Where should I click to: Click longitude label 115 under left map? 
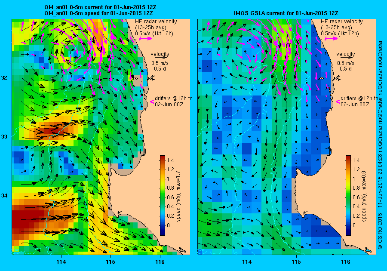click(x=111, y=262)
